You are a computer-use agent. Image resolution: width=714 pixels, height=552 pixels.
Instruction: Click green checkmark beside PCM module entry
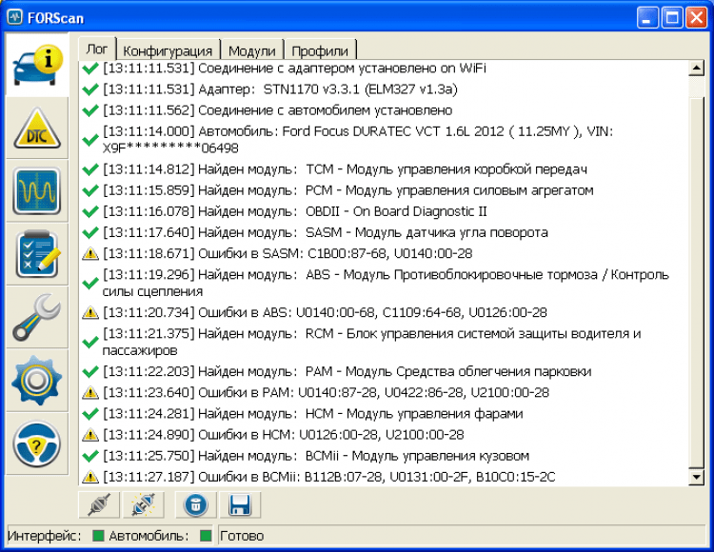tap(90, 190)
